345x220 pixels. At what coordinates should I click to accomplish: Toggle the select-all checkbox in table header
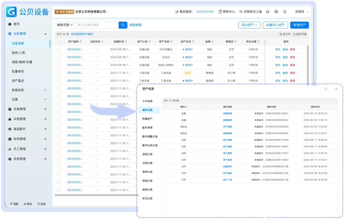pos(59,42)
